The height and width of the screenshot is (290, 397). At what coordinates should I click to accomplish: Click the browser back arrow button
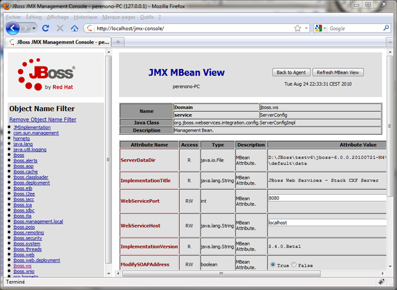click(x=13, y=28)
